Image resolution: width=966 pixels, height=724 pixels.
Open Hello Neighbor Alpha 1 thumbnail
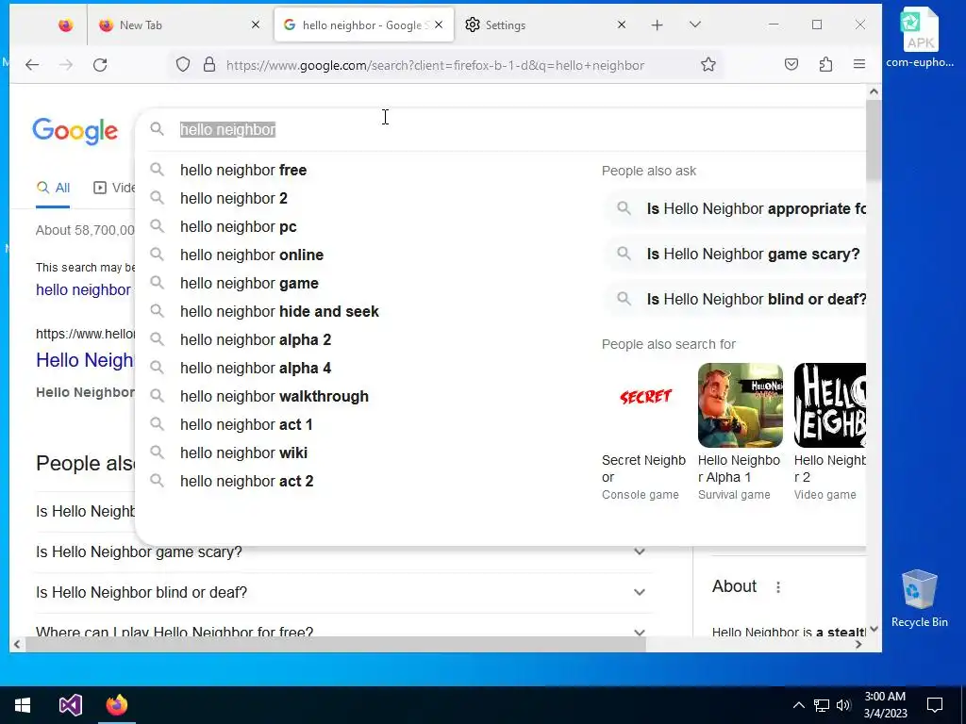tap(741, 405)
